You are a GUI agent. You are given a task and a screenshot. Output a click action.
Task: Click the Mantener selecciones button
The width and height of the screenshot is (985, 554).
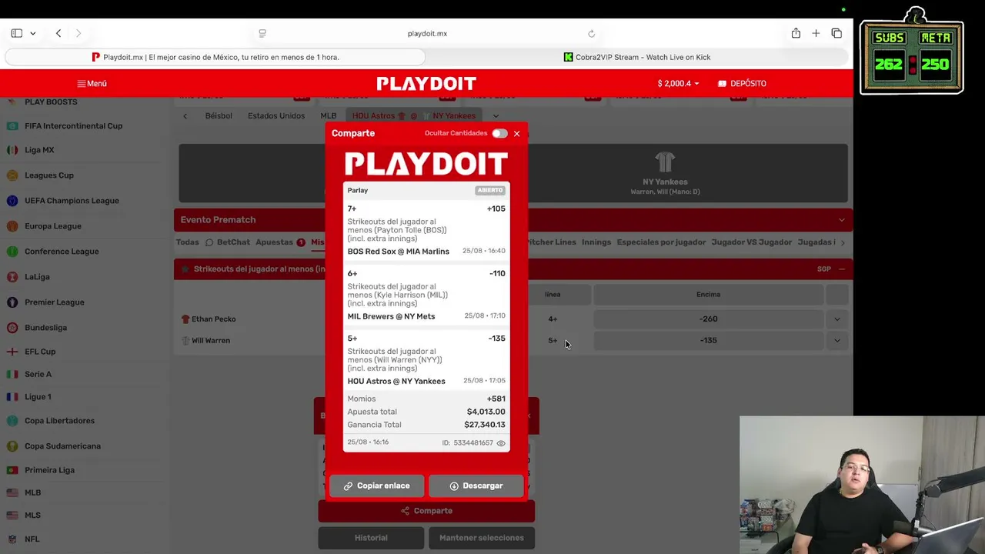click(482, 538)
